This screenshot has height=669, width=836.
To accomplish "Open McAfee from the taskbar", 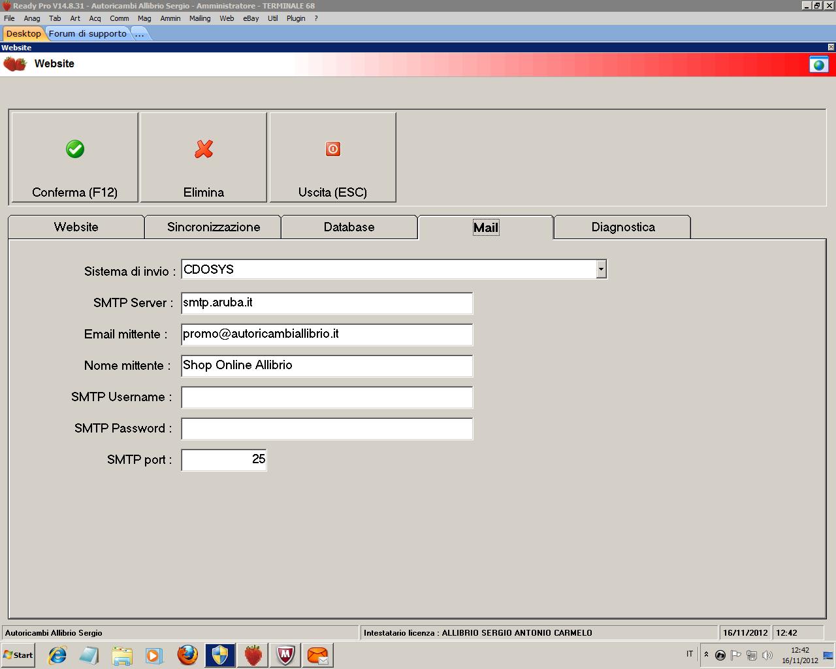I will click(285, 655).
